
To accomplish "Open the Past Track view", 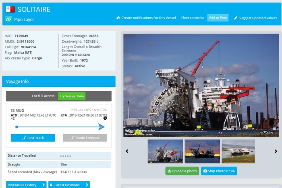I will coord(33,138).
